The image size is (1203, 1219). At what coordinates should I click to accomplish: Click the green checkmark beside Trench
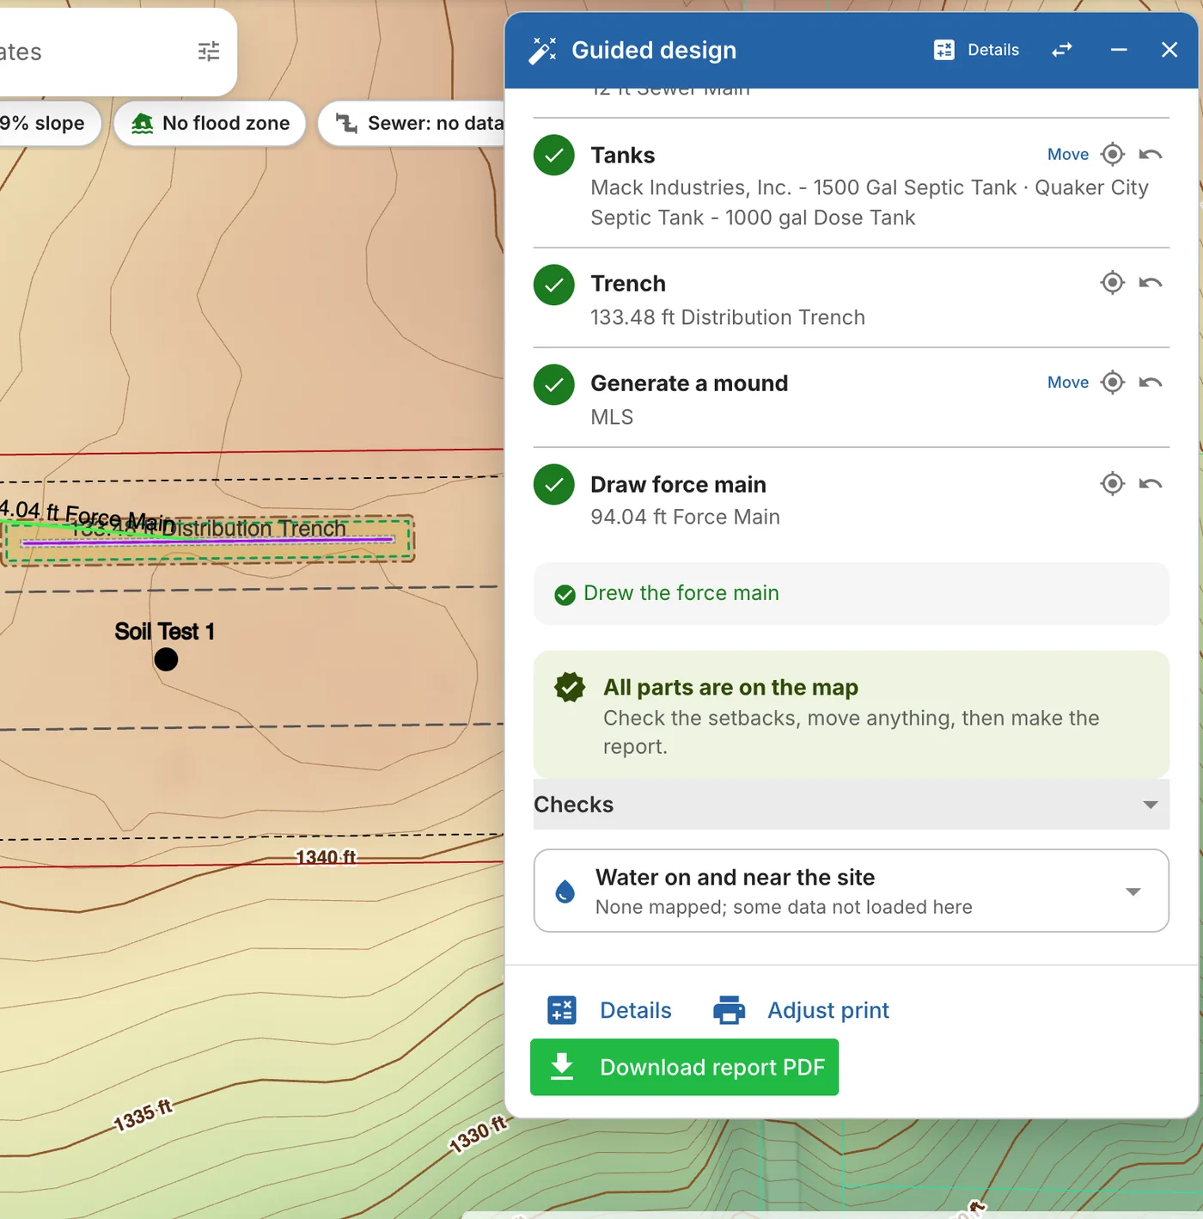[x=554, y=285]
